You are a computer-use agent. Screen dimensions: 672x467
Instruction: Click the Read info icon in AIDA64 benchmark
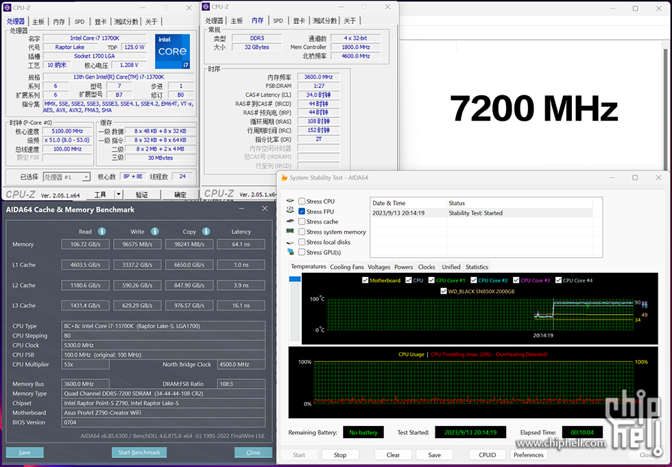tap(101, 231)
